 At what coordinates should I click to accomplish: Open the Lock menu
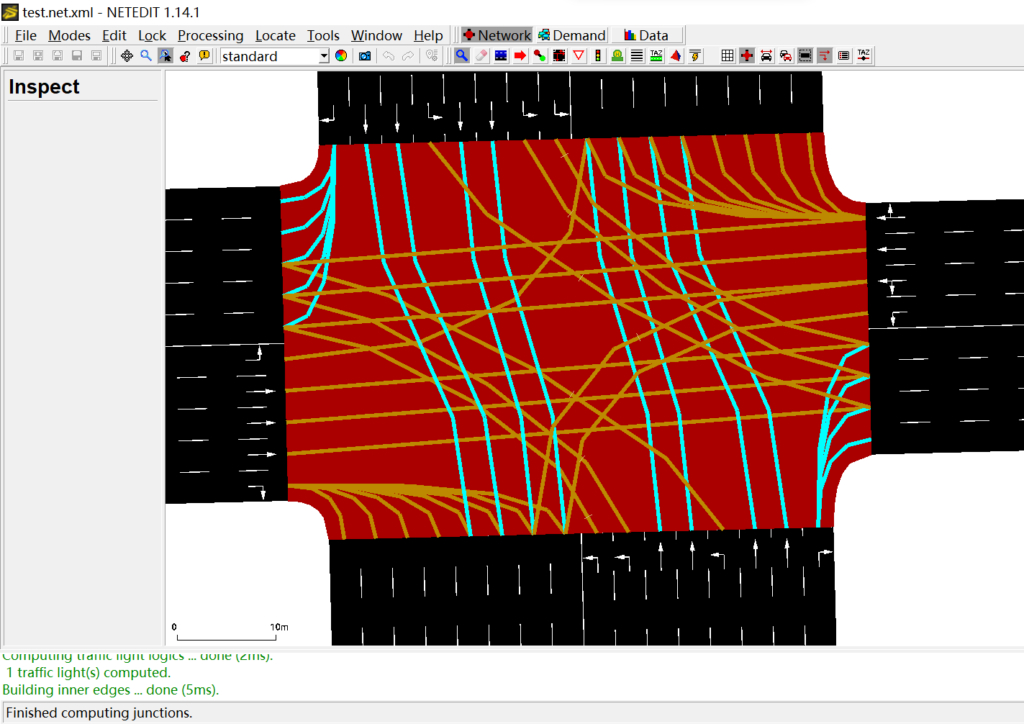click(152, 35)
